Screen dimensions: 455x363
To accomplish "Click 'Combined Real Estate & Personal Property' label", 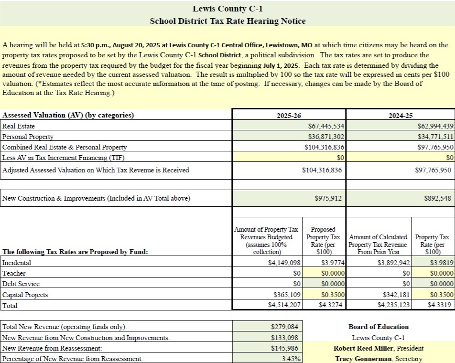I will (x=65, y=147).
